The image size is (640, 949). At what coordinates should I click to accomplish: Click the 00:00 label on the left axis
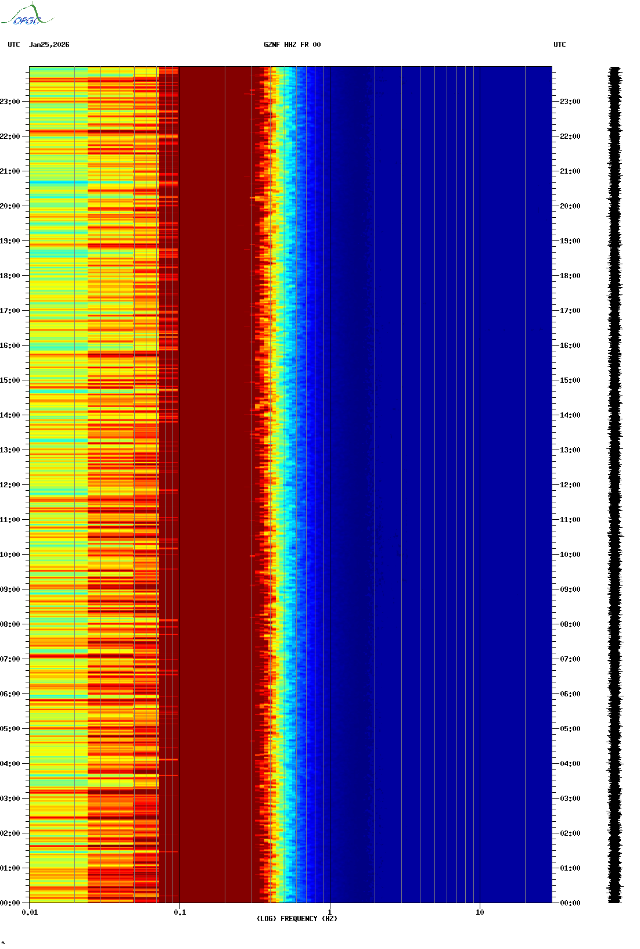pos(10,903)
